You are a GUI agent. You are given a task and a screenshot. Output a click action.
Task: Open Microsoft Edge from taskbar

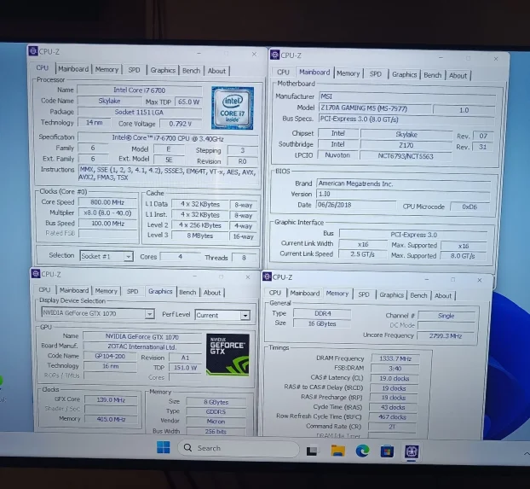pos(362,451)
